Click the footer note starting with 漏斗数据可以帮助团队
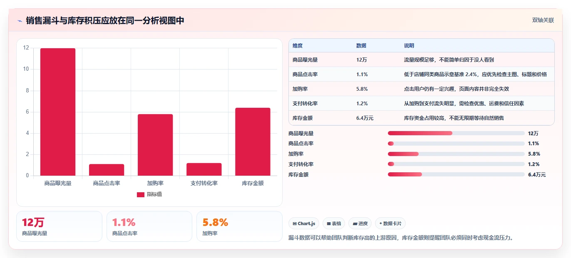 point(401,238)
